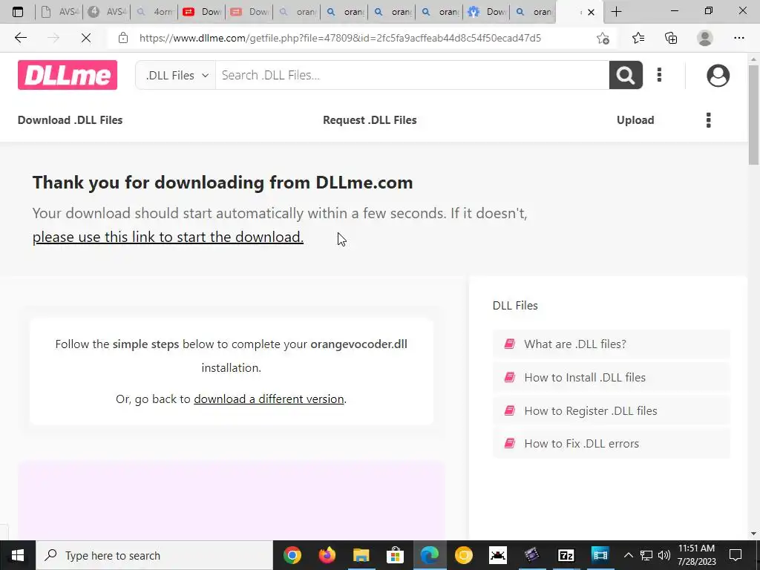Launch Firefox from the taskbar
This screenshot has width=760, height=570.
pyautogui.click(x=327, y=555)
